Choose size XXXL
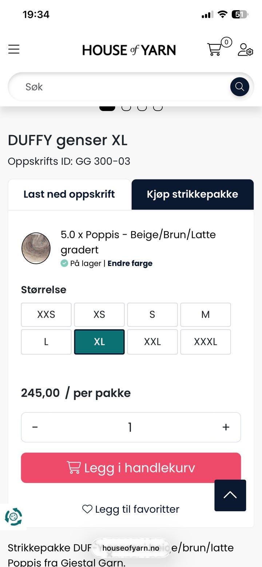Image resolution: width=262 pixels, height=567 pixels. pos(206,342)
